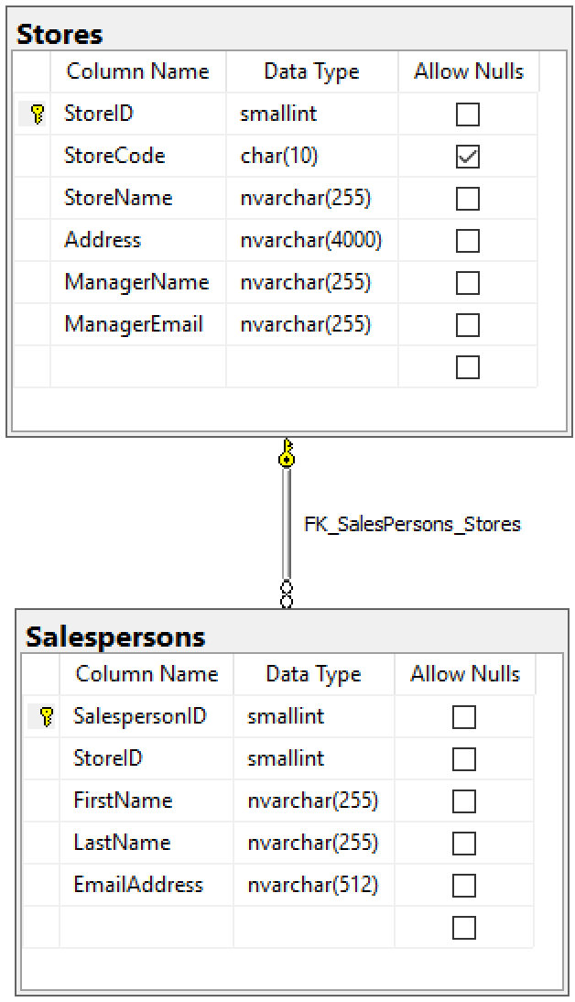Open the data type cell for SalespersonID

coord(311,716)
